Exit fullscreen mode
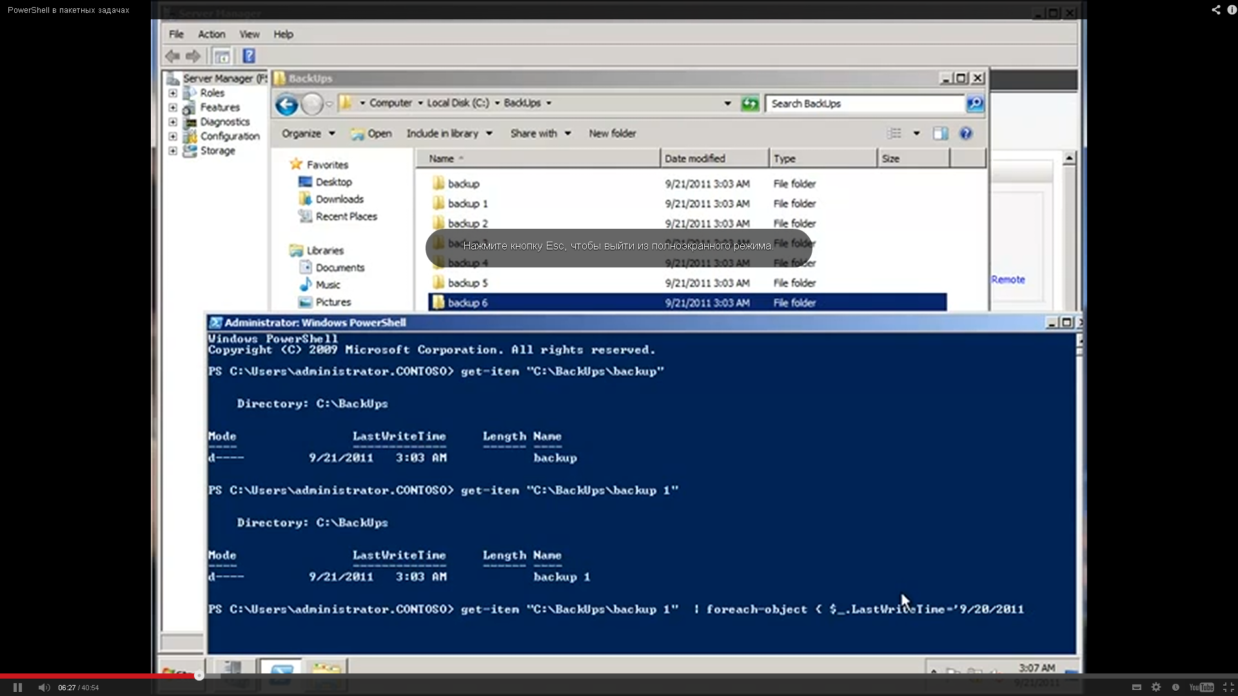 pyautogui.click(x=1228, y=688)
